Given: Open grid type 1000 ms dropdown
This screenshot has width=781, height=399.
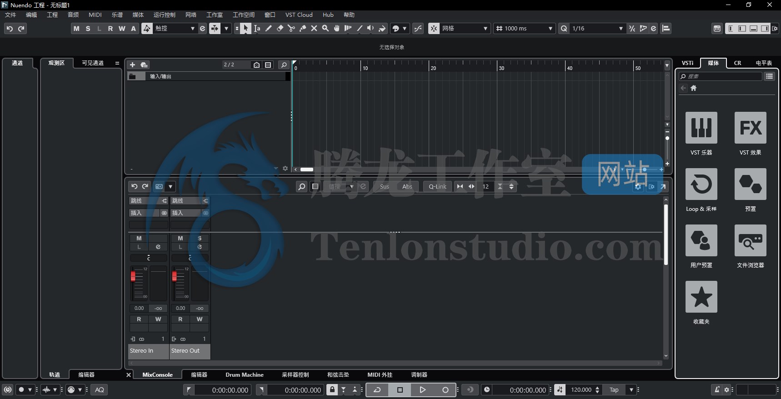Looking at the screenshot, I should click(x=524, y=28).
